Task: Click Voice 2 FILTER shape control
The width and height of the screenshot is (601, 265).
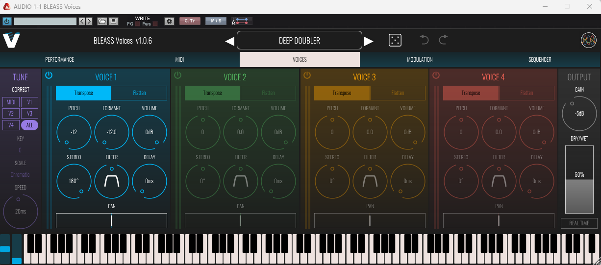Action: click(x=240, y=181)
